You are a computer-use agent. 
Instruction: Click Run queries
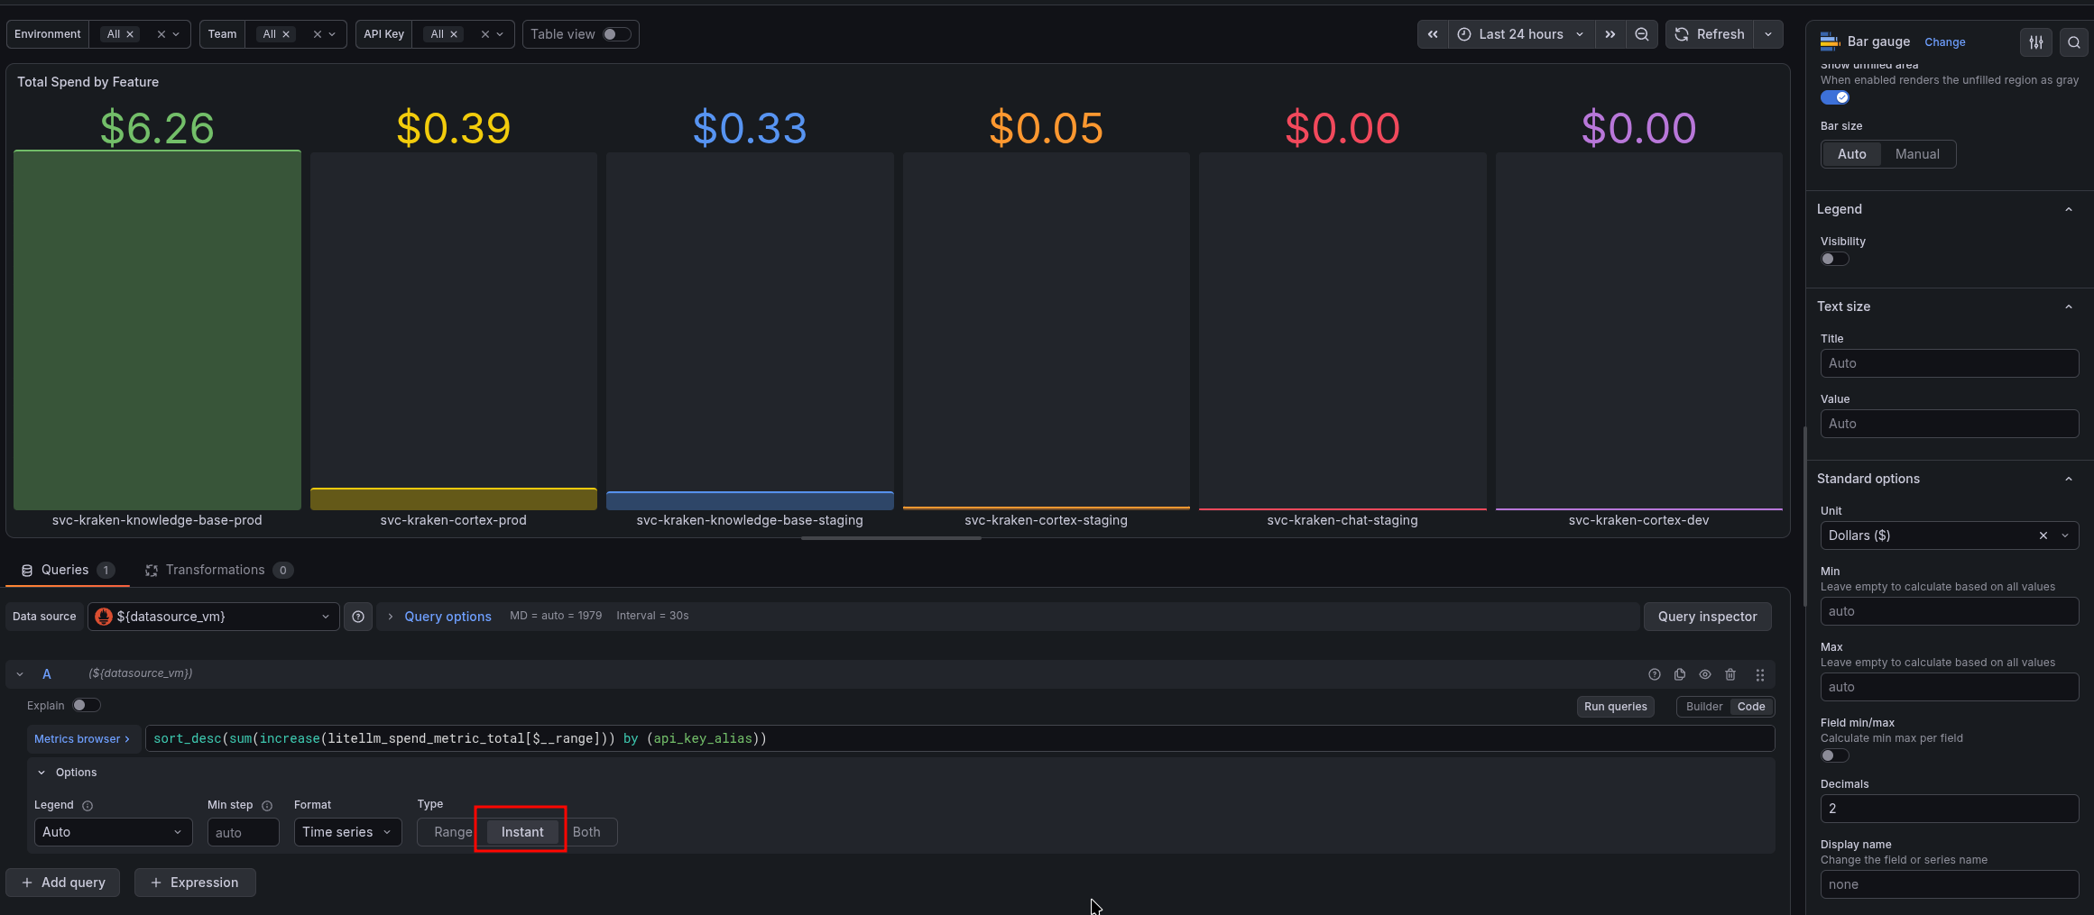tap(1615, 707)
